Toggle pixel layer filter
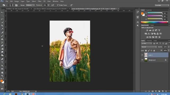The height and width of the screenshot is (95, 170). tap(154, 44)
